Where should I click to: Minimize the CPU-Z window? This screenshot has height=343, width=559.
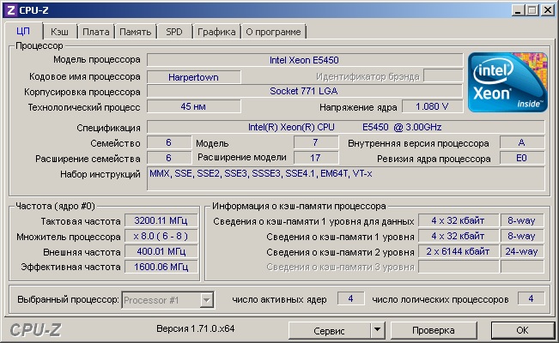click(519, 10)
